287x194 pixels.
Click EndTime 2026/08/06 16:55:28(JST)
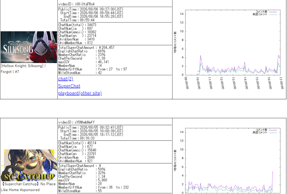[x=93, y=16]
